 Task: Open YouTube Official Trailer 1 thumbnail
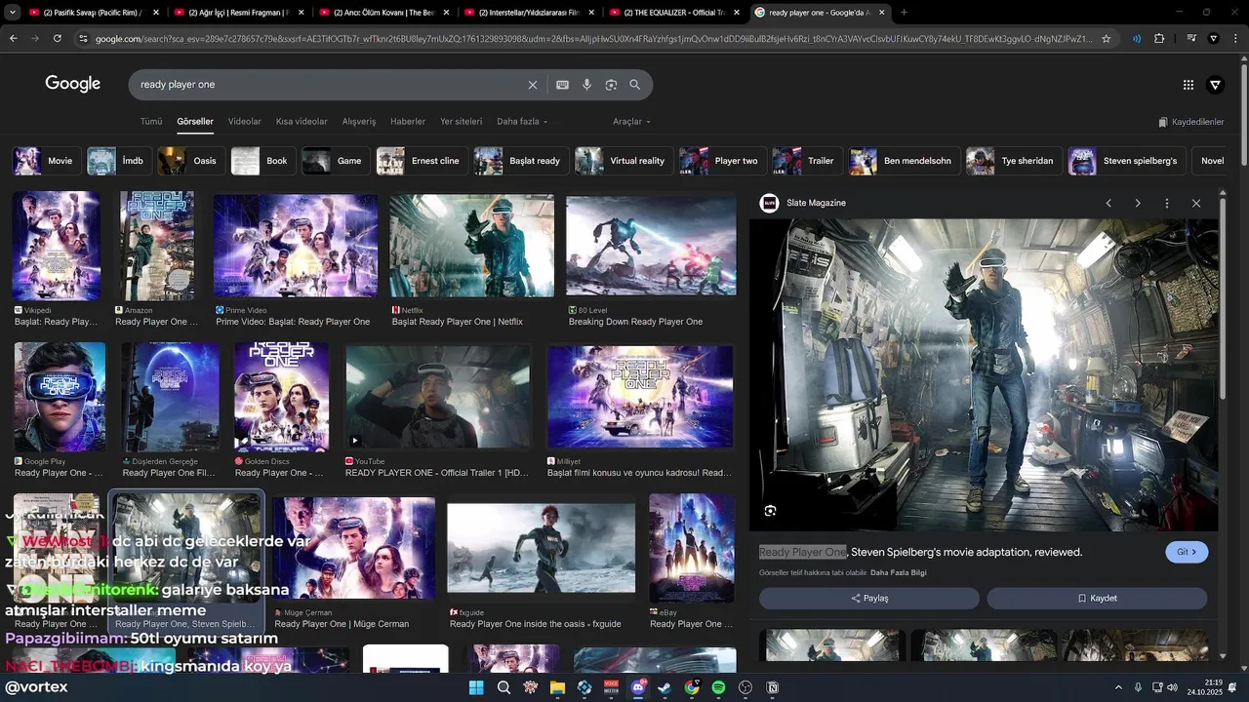437,396
